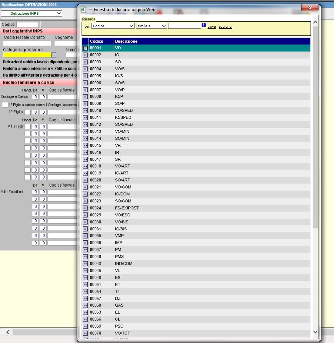
Task: Click the 'trova' link
Action: [x=212, y=26]
